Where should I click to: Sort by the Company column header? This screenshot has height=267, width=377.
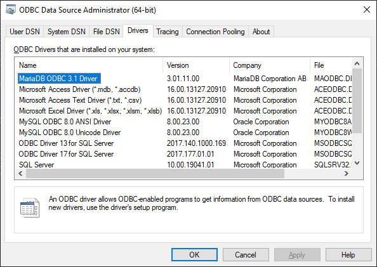point(270,65)
